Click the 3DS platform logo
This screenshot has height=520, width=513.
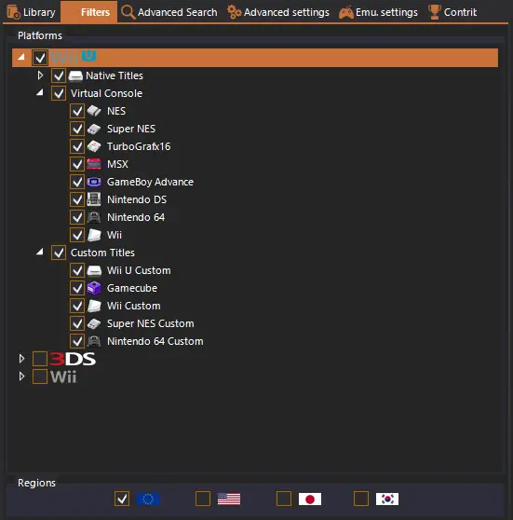(x=73, y=359)
